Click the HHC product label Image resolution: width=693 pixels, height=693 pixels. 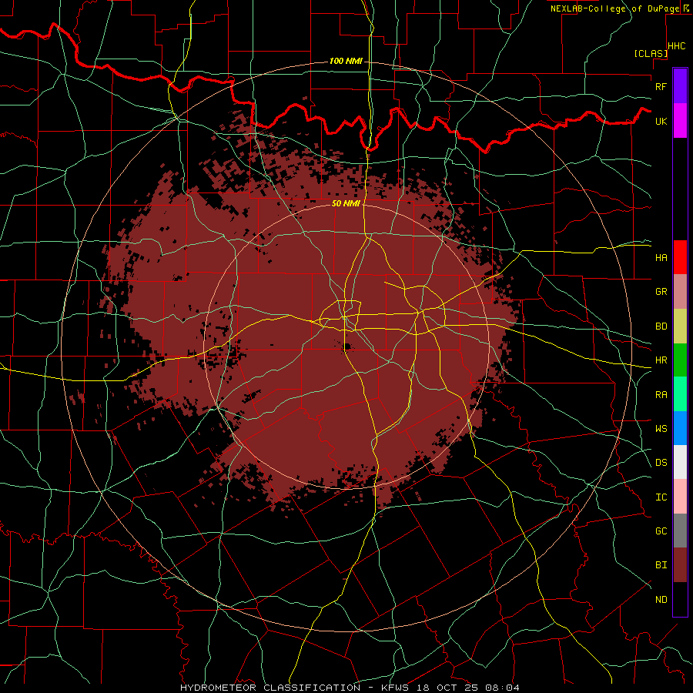point(676,46)
